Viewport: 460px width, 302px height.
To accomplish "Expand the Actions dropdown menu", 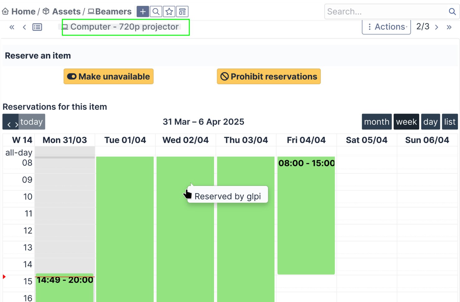I will point(386,27).
